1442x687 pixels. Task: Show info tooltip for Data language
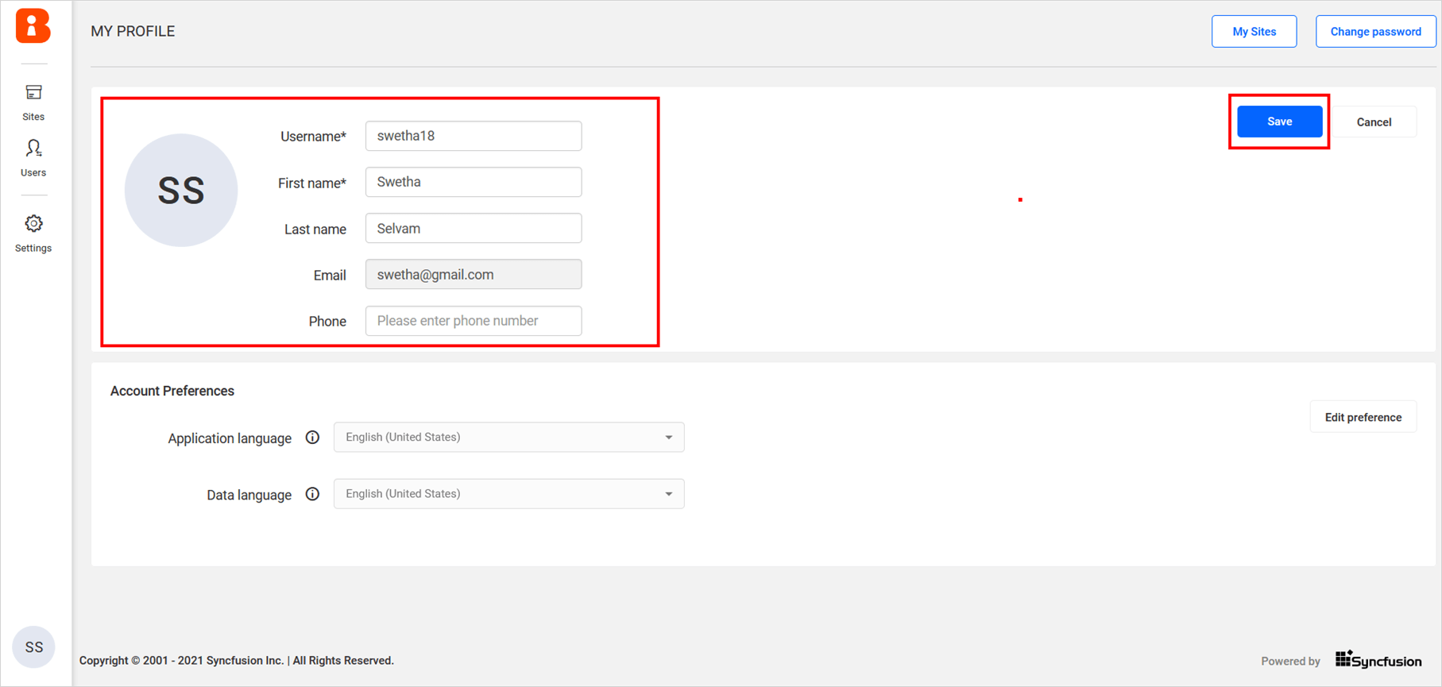[x=312, y=494]
